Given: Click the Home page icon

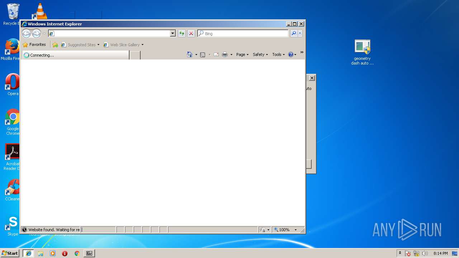Looking at the screenshot, I should click(x=190, y=54).
